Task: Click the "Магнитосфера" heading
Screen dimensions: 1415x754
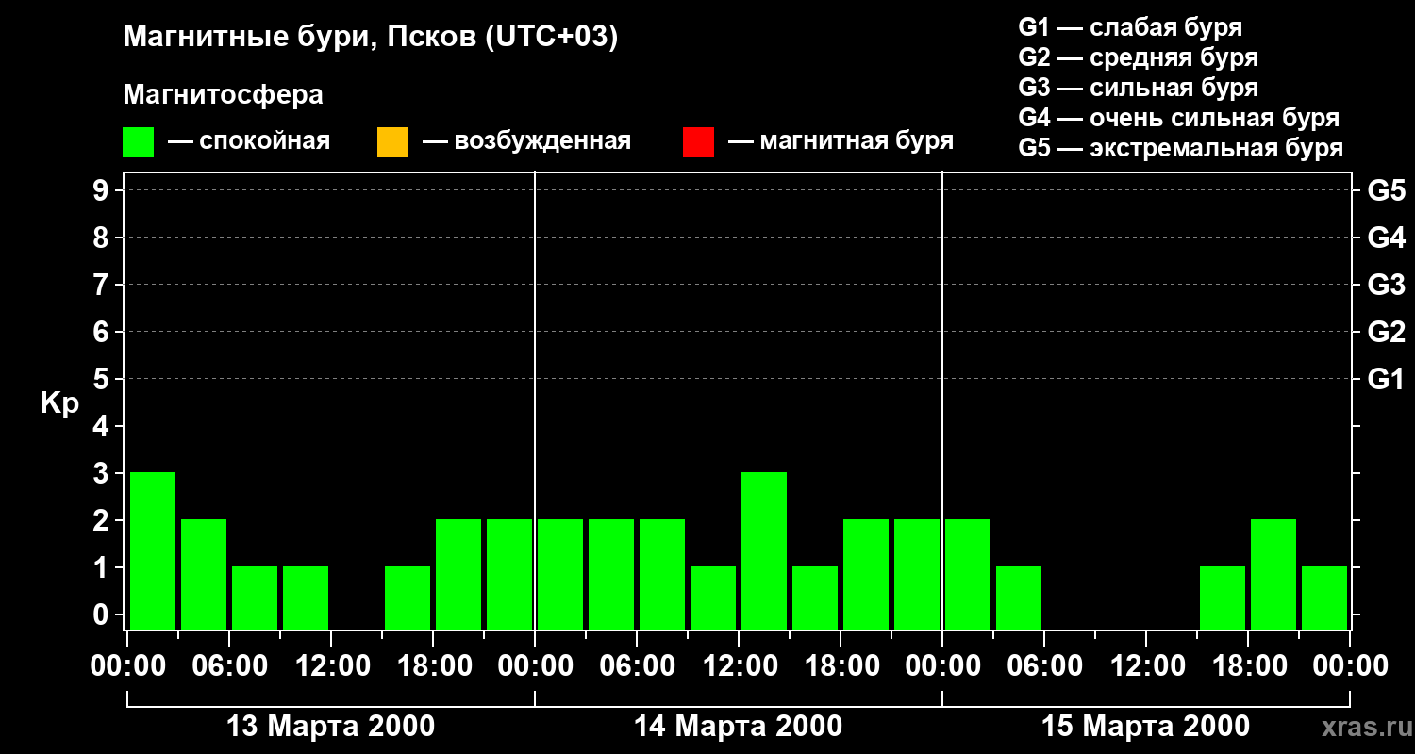Action: (224, 95)
